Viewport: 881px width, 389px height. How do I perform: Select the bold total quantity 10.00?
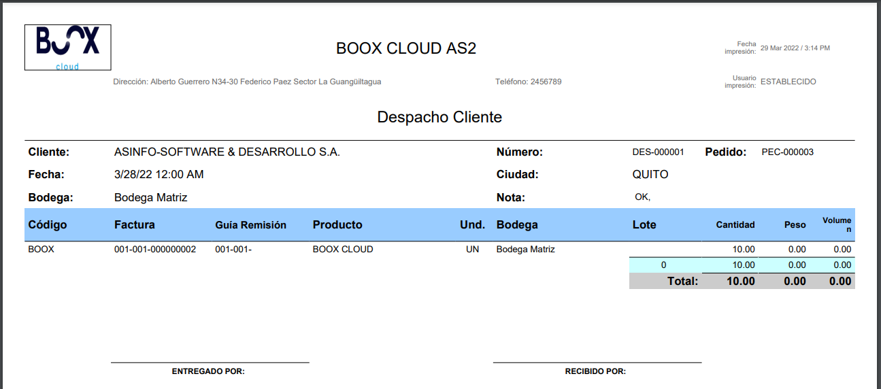(741, 282)
